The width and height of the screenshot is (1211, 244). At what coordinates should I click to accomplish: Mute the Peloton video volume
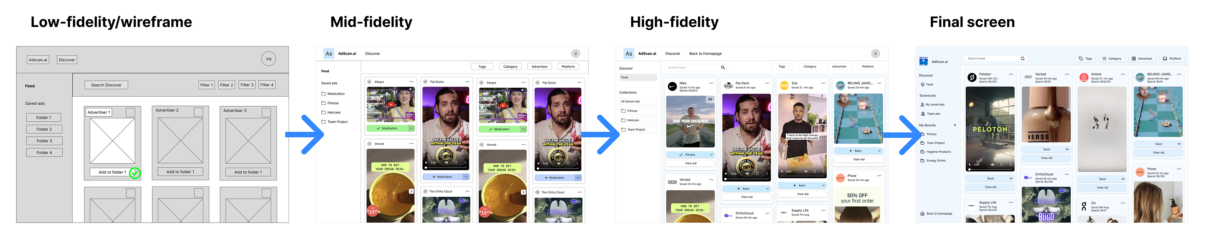(x=992, y=165)
